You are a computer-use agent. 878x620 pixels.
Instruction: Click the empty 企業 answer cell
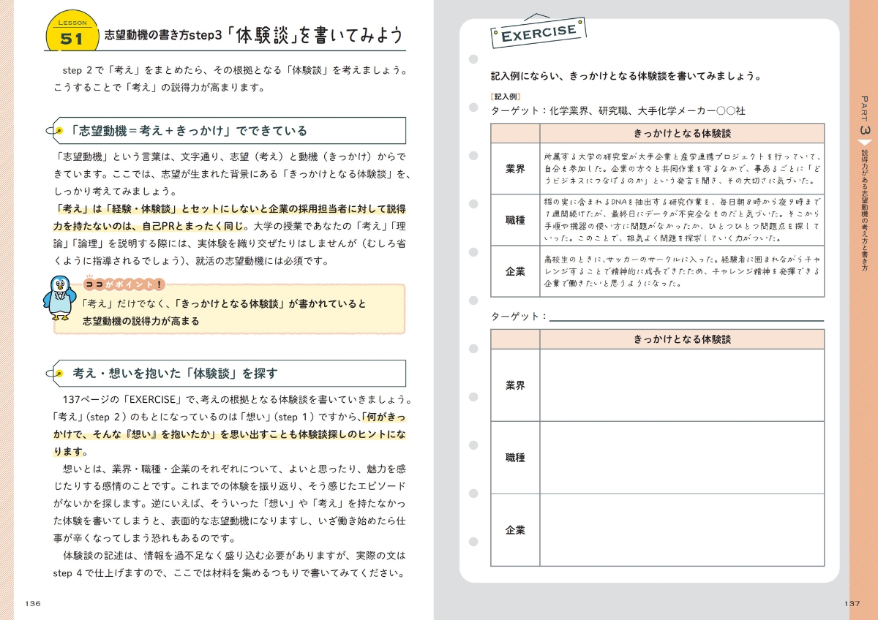[x=682, y=530]
